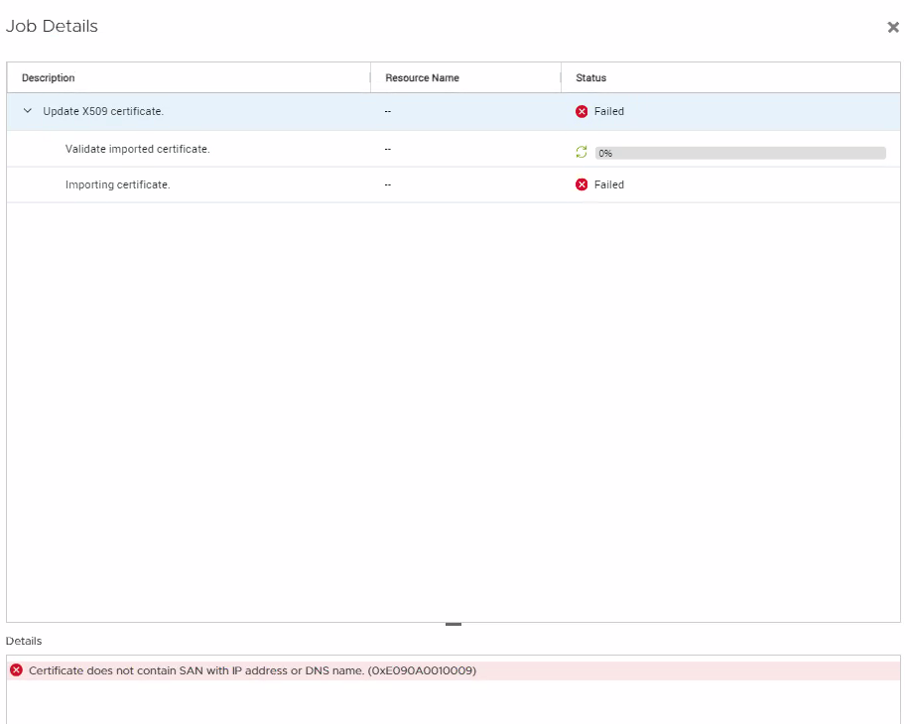Click the certificate SAN error message text
This screenshot has width=910, height=724.
point(251,670)
